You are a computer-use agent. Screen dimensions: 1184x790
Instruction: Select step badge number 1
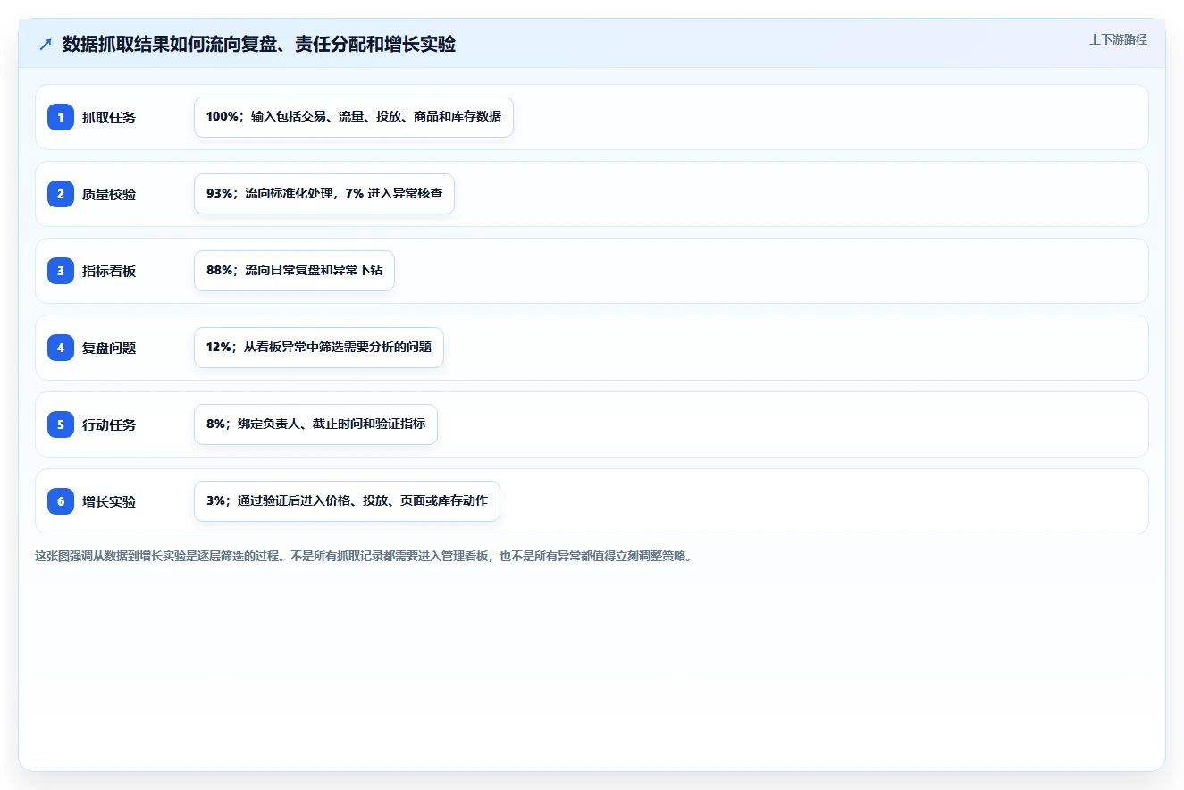pos(61,117)
